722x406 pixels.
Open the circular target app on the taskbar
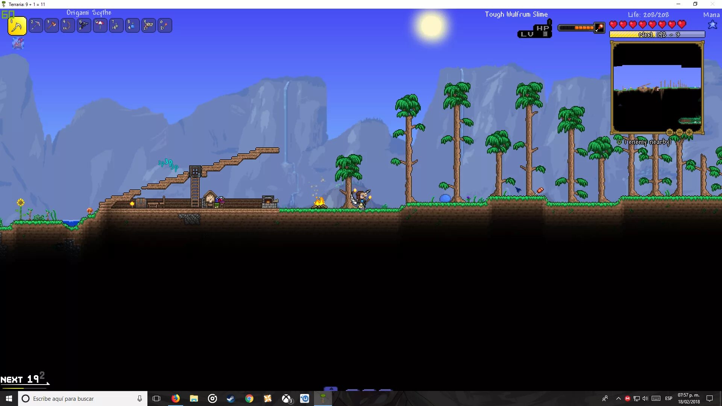click(x=212, y=398)
